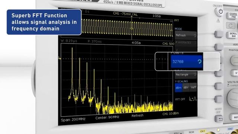The height and width of the screenshot is (134, 238).
Task: Push softkey beside the # AVERAGES entry
Action: 219,47
